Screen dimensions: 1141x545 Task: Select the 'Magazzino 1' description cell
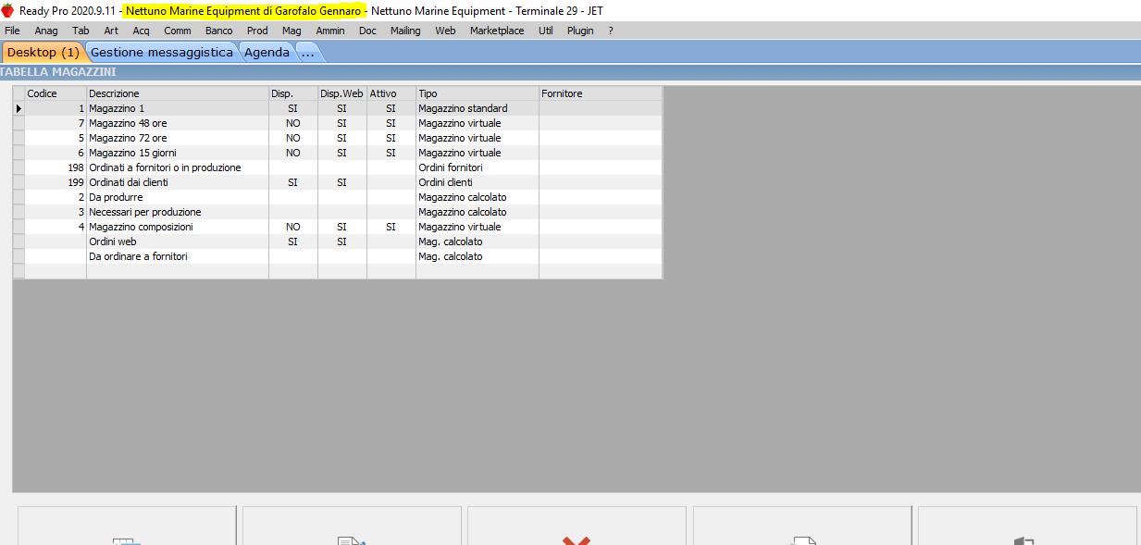(178, 108)
